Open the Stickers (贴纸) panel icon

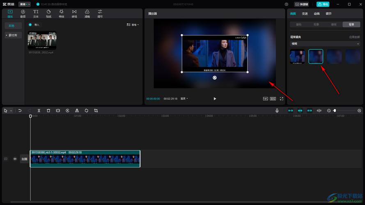[x=48, y=14]
